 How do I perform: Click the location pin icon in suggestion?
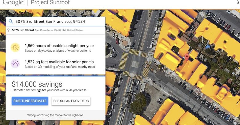click(9, 30)
